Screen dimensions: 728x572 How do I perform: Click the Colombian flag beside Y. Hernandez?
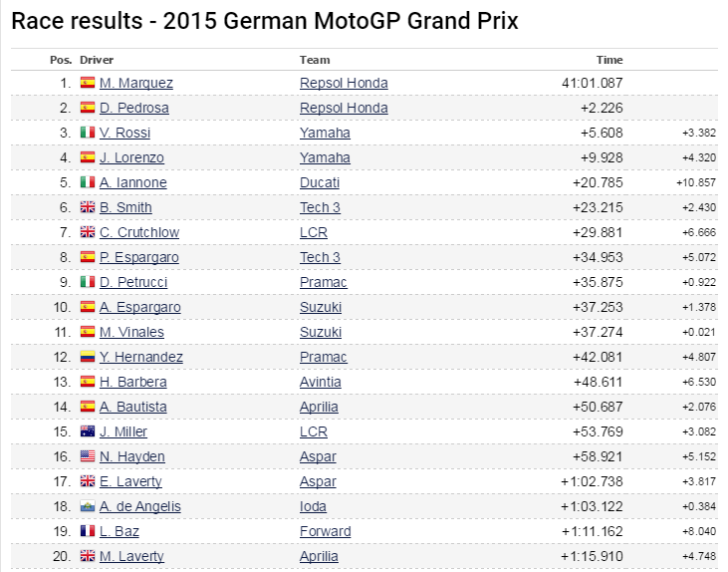(x=87, y=357)
